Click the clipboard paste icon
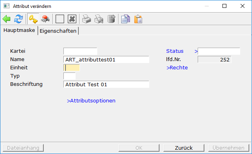 coord(138,19)
